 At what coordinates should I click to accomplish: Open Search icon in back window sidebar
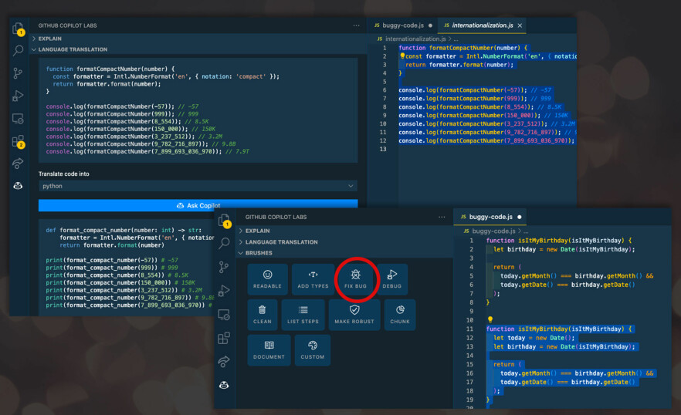click(18, 50)
